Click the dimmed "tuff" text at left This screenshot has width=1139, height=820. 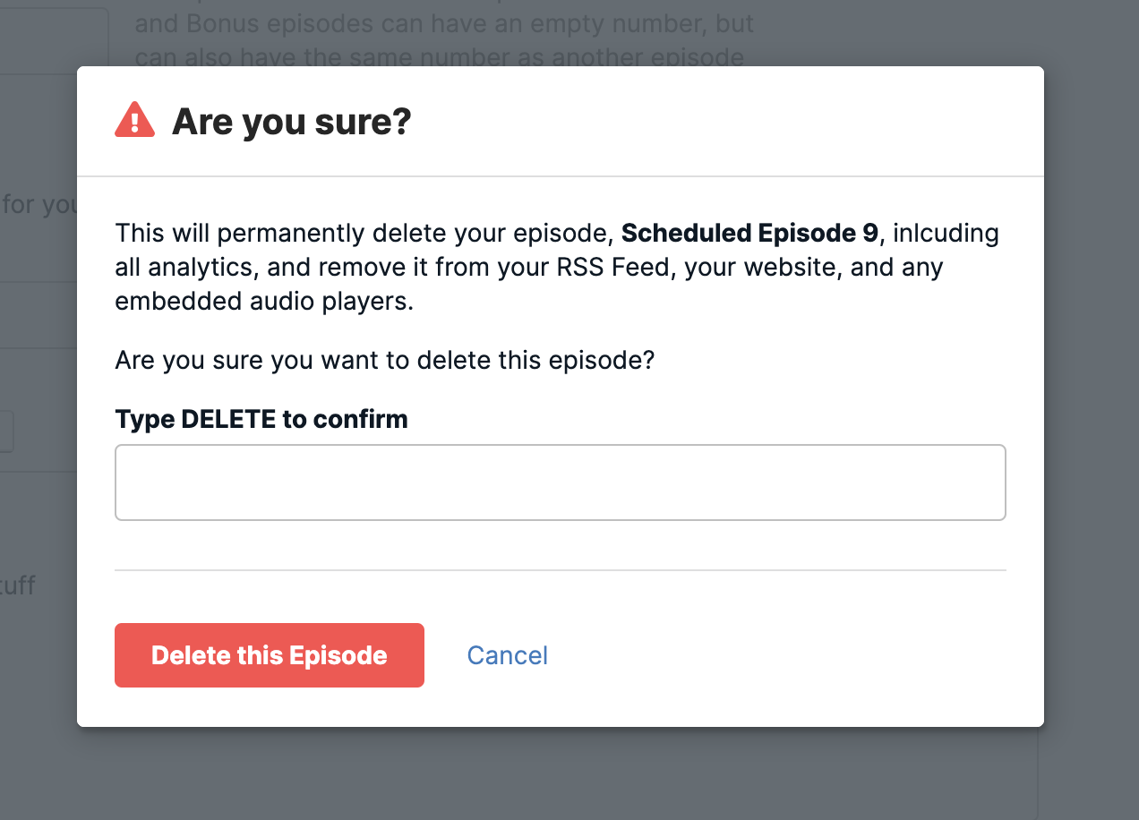click(18, 586)
